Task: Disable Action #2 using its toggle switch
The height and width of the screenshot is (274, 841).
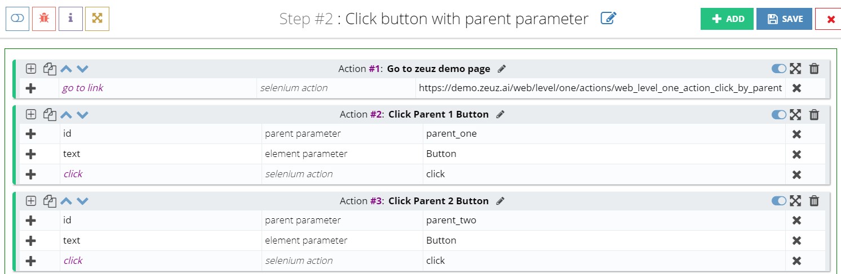Action: 779,115
